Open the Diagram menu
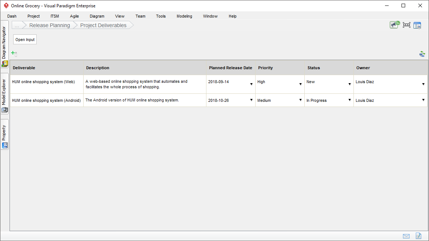429x241 pixels. (x=97, y=16)
